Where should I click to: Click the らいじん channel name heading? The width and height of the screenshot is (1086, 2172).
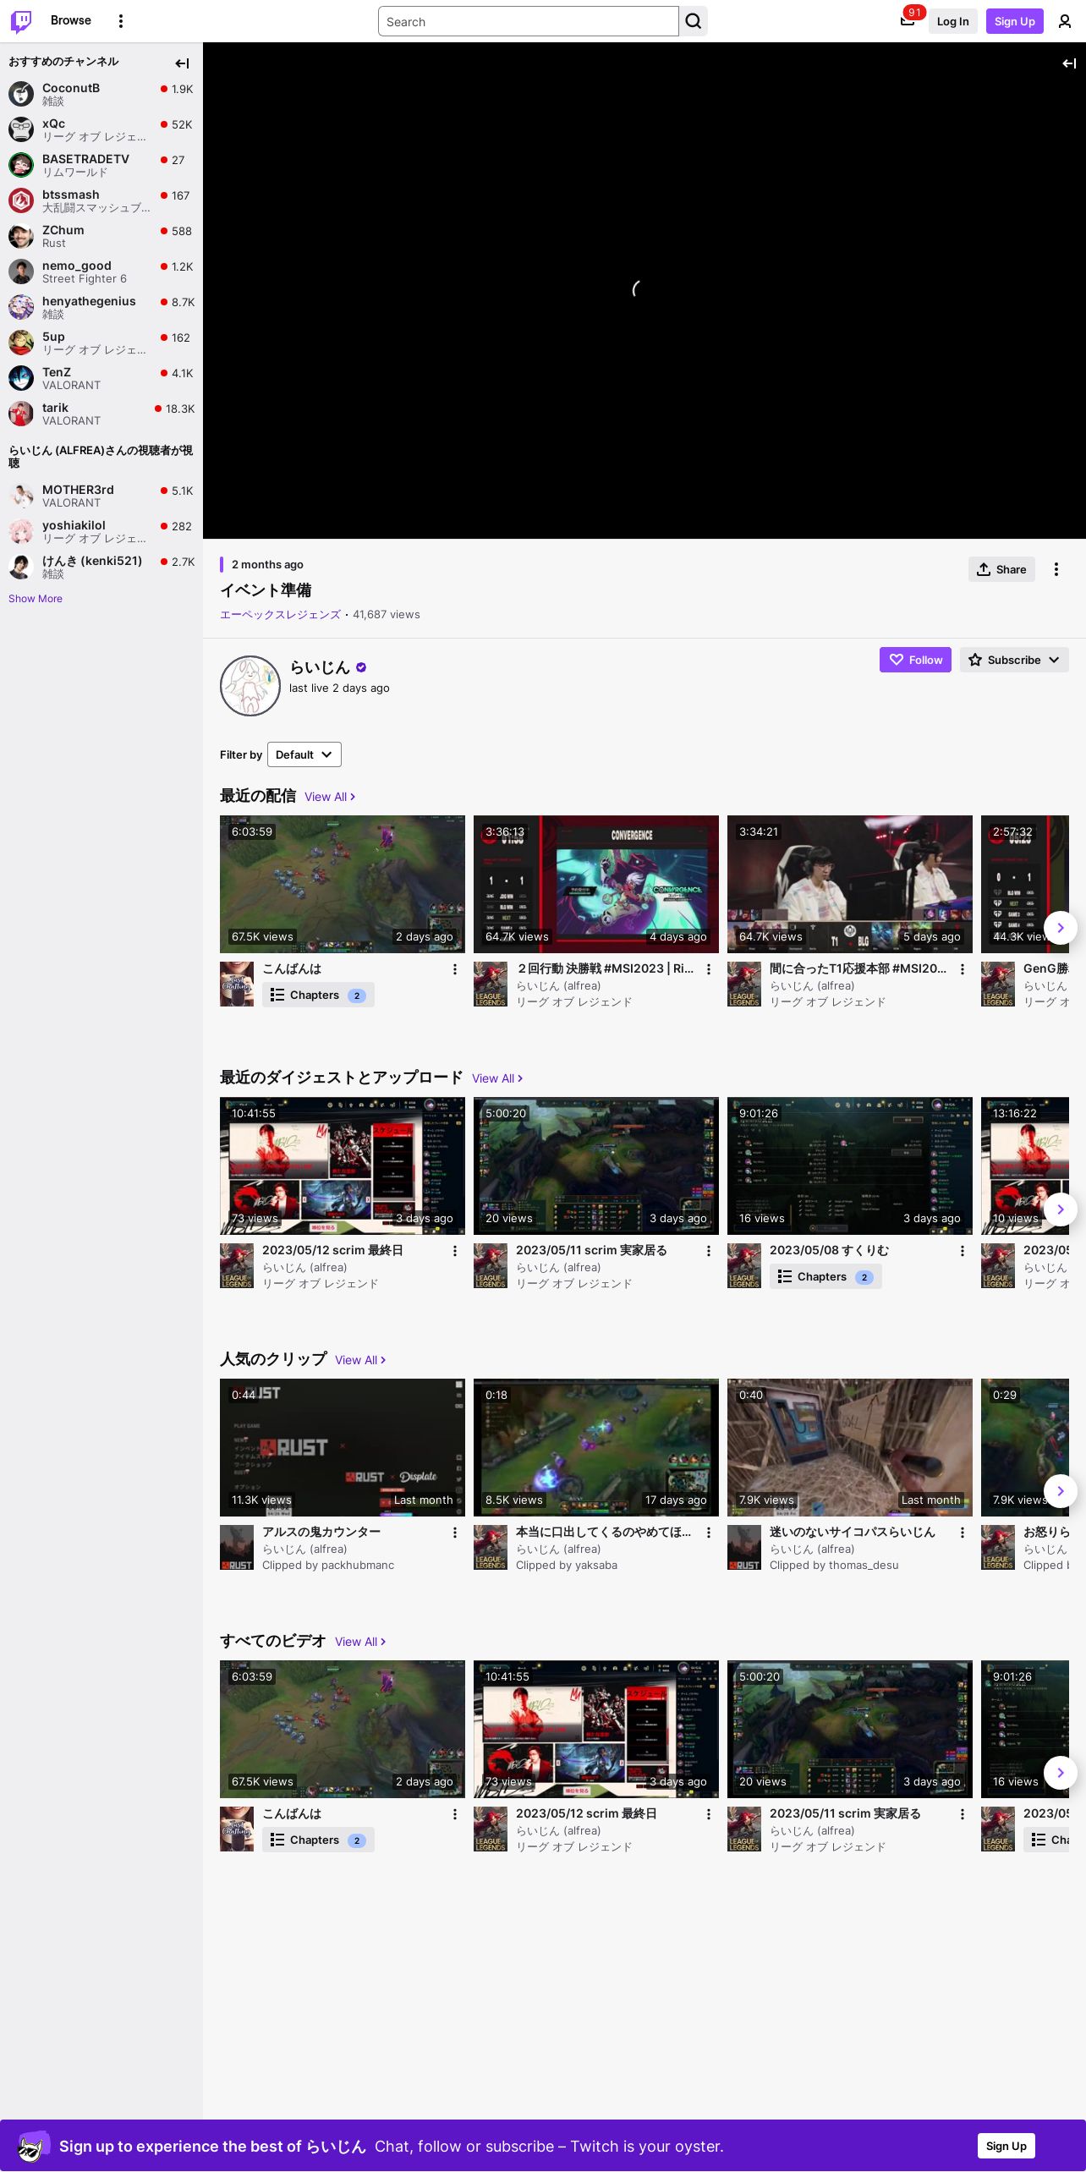click(320, 667)
